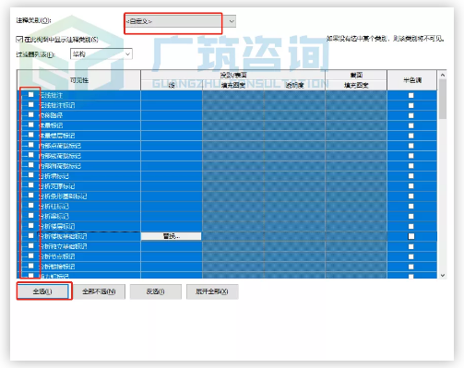Enable 半色调 checkbox for 分析柱标记 row
Image resolution: width=464 pixels, height=368 pixels.
(411, 207)
